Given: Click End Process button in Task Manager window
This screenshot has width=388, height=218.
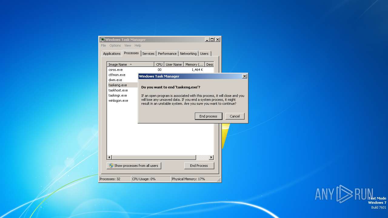Looking at the screenshot, I should coord(199,166).
